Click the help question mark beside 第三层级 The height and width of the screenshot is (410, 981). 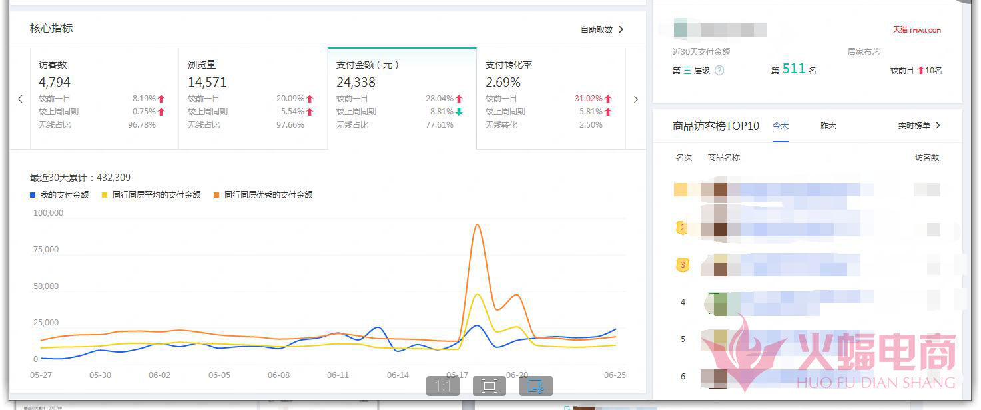pos(719,70)
